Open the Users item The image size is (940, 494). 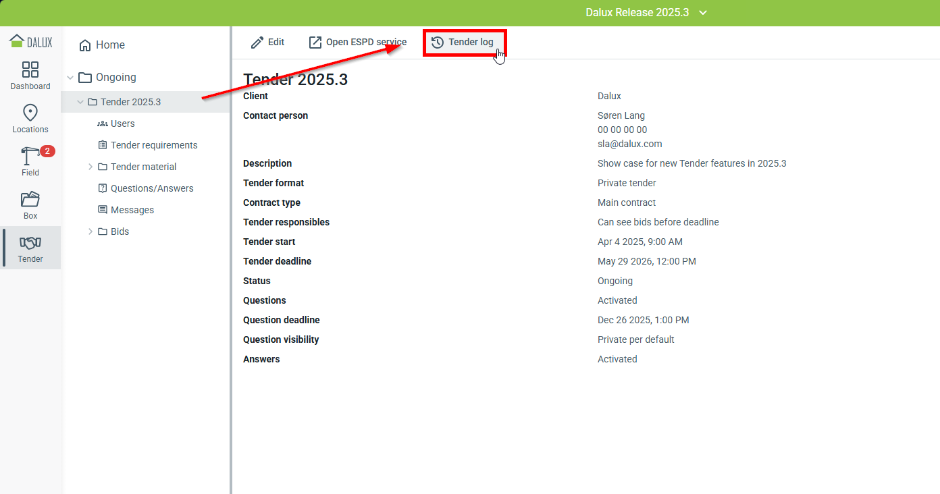point(122,123)
